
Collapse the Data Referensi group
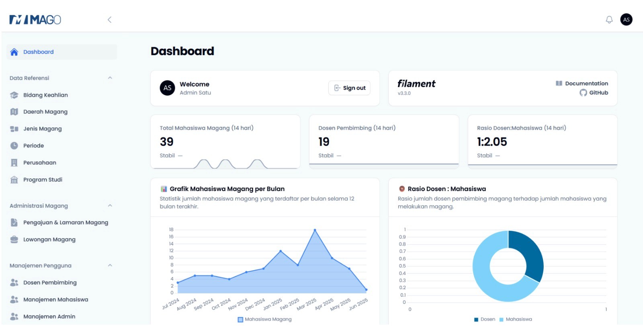pos(110,78)
